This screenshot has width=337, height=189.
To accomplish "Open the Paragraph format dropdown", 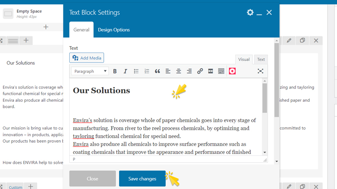I will [x=90, y=71].
